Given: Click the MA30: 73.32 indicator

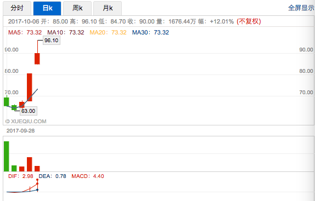Looking at the screenshot, I should pos(150,32).
